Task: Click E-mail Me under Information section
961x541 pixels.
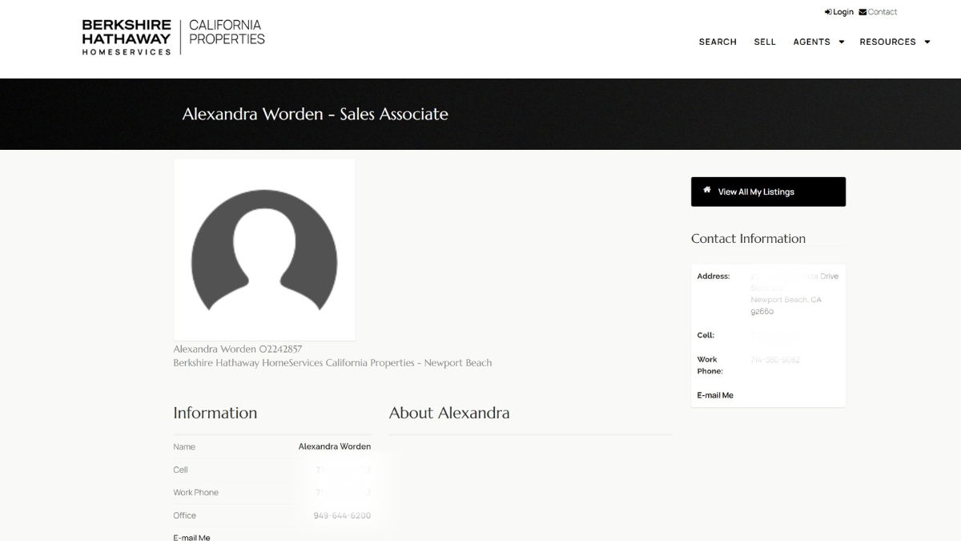Action: pos(191,537)
